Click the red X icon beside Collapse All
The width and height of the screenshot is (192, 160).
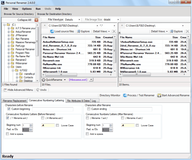point(36,20)
